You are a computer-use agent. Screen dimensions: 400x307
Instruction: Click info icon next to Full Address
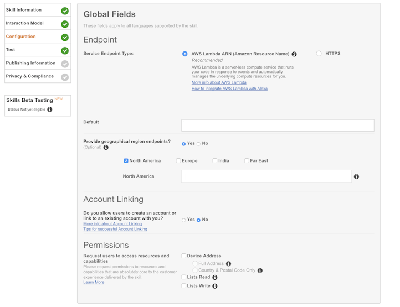[x=229, y=264]
